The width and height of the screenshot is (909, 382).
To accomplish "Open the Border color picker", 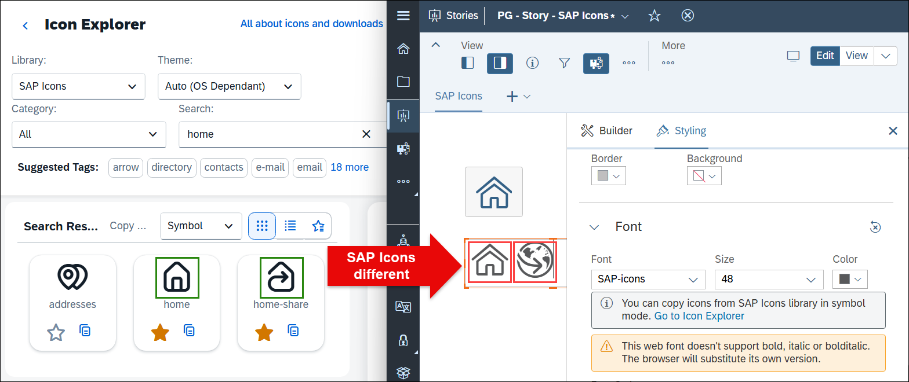I will pyautogui.click(x=609, y=176).
